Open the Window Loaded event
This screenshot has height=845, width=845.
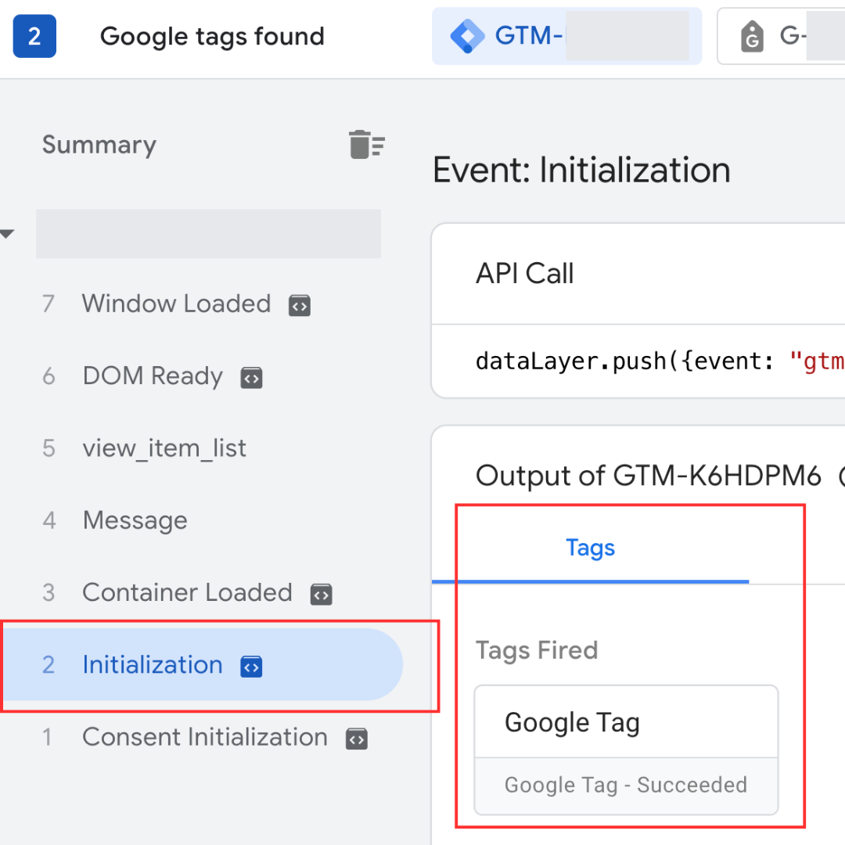point(176,304)
